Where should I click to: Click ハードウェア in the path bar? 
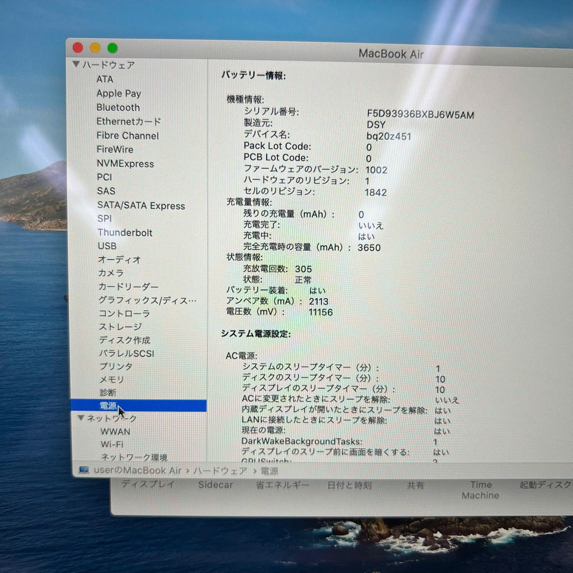[220, 471]
